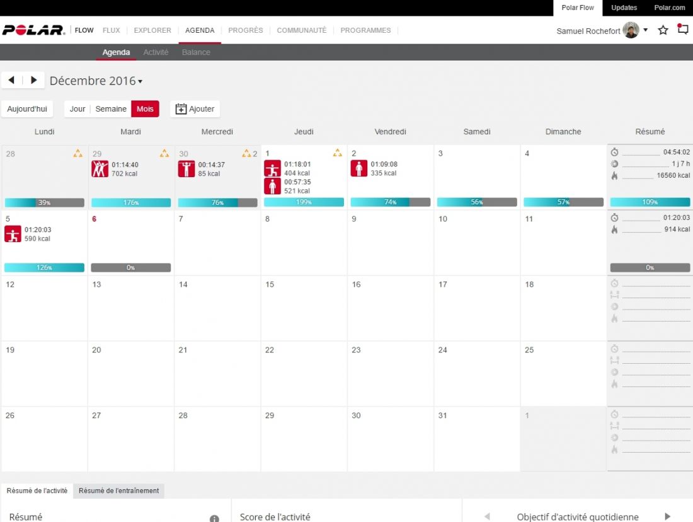Image resolution: width=693 pixels, height=522 pixels.
Task: Open December 2 training session icon
Action: (x=359, y=168)
